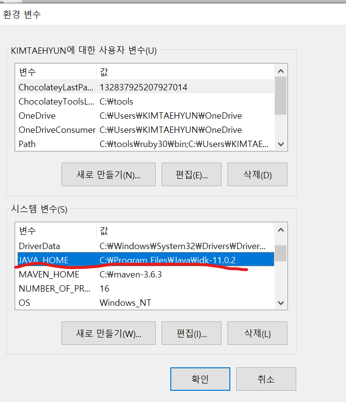Select the ChocolateyToolsL... user variable row
The image size is (346, 402).
(146, 102)
